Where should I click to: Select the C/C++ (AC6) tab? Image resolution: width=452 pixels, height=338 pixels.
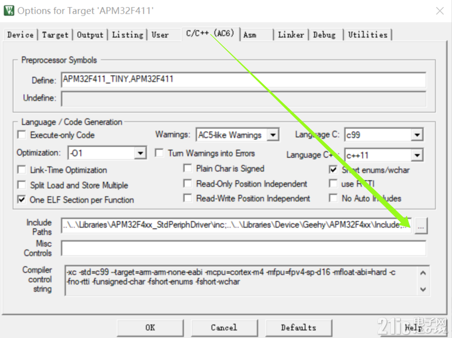[210, 34]
